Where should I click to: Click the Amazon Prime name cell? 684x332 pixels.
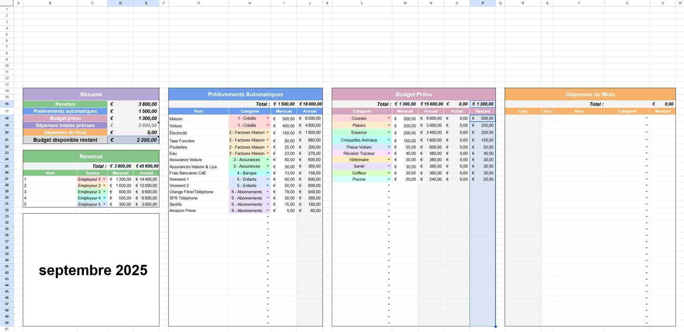[198, 211]
